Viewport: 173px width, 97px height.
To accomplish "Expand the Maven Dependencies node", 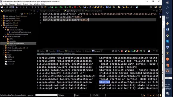I will 3,50.
